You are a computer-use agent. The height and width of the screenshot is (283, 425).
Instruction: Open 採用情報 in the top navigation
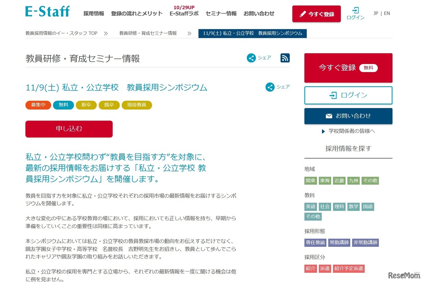click(93, 14)
